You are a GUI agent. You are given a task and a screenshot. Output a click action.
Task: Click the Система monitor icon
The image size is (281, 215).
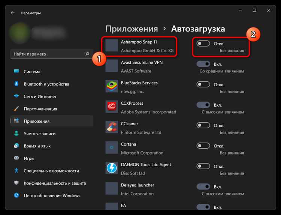16,71
